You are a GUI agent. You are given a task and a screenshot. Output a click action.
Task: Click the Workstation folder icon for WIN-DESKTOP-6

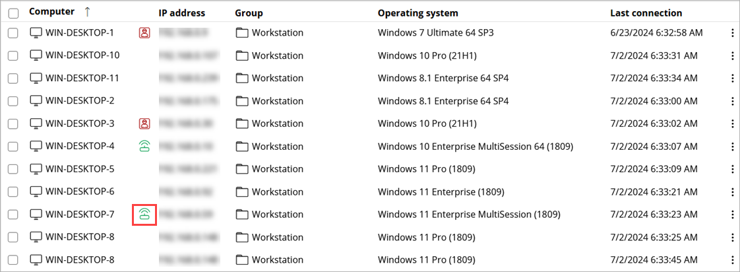click(x=242, y=191)
